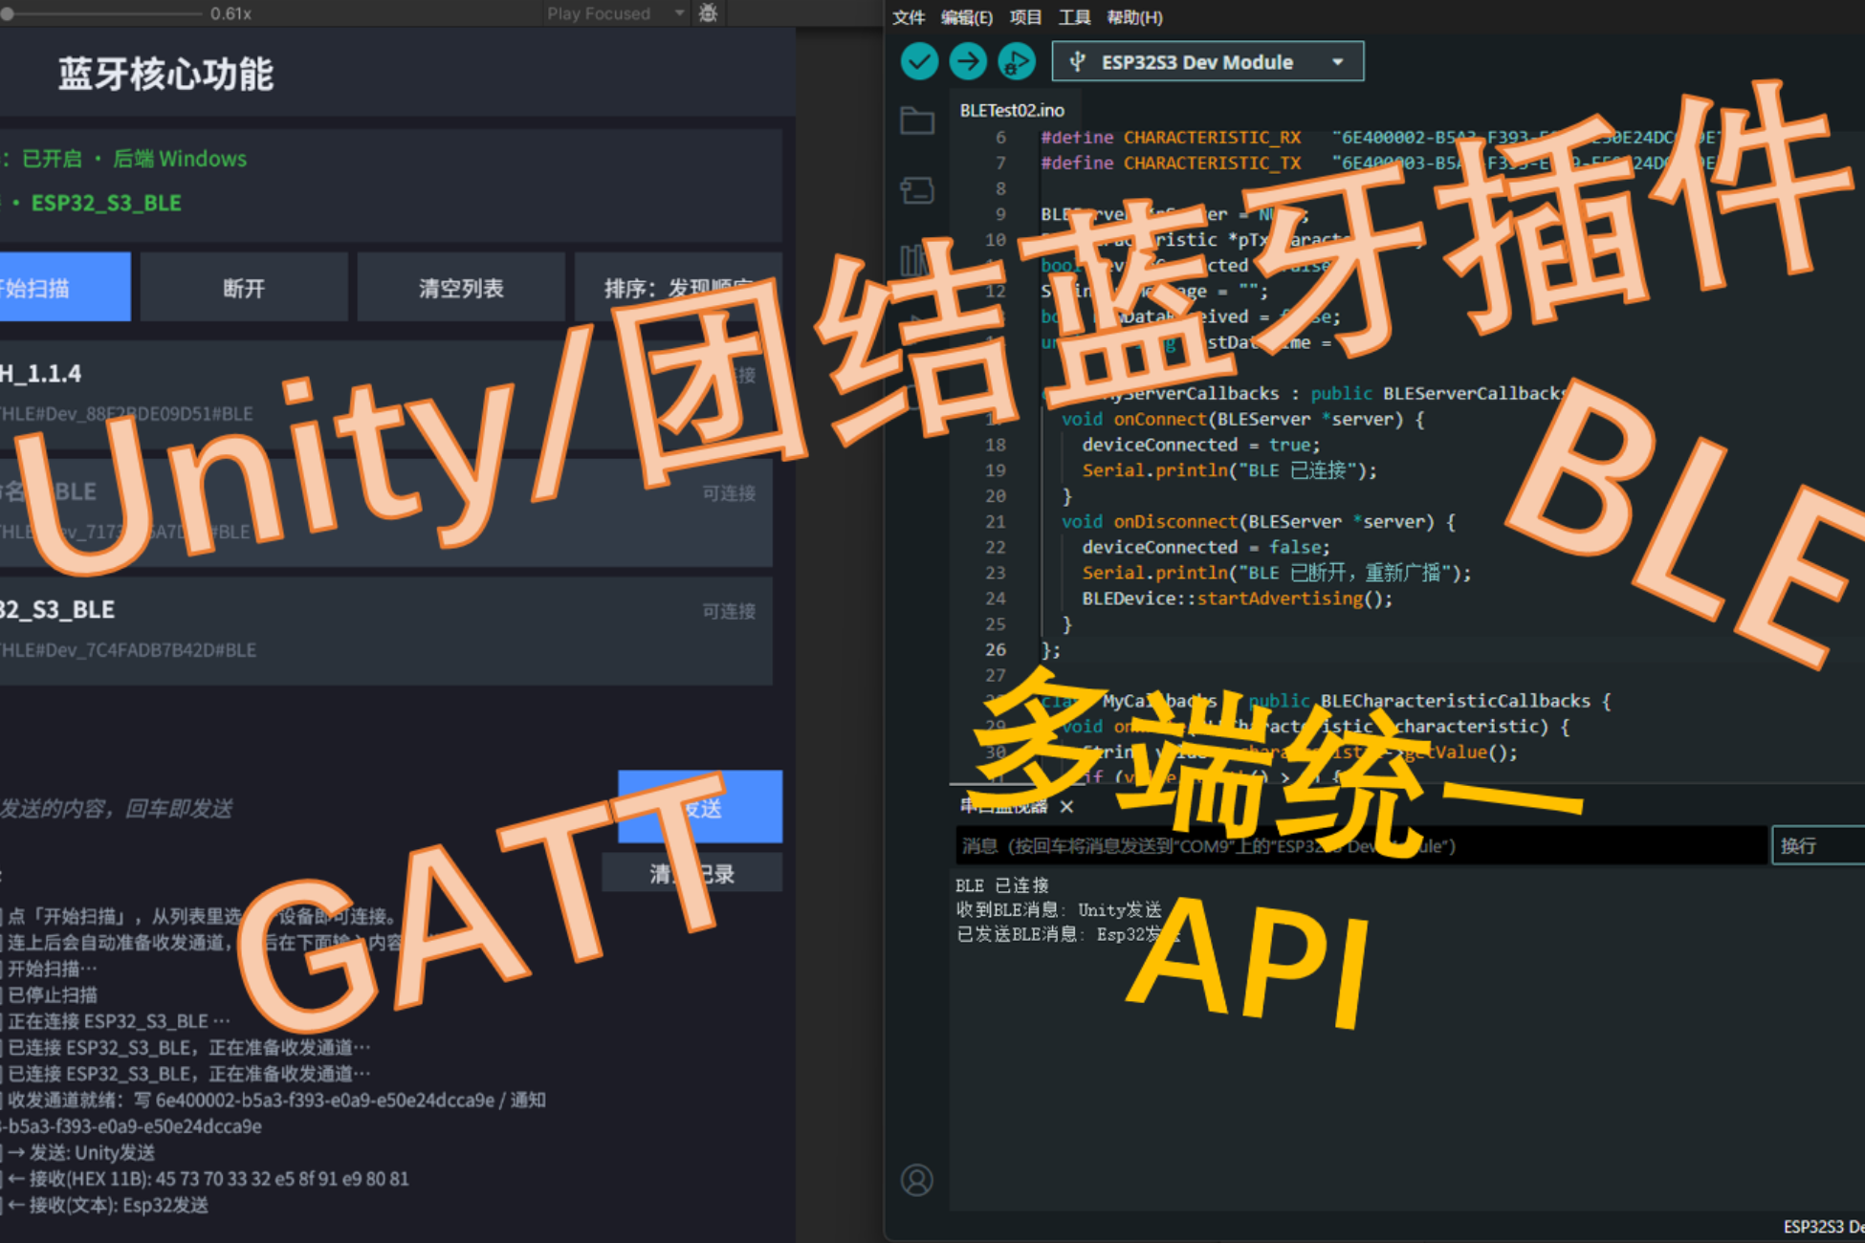Click the serial monitor message input field

point(1361,846)
